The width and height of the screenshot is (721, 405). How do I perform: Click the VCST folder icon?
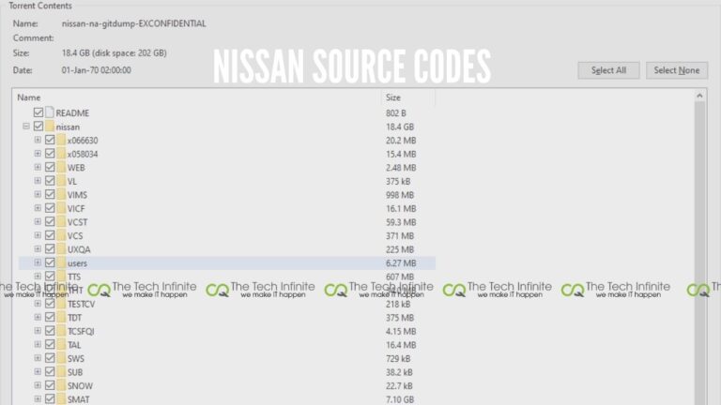coord(61,222)
